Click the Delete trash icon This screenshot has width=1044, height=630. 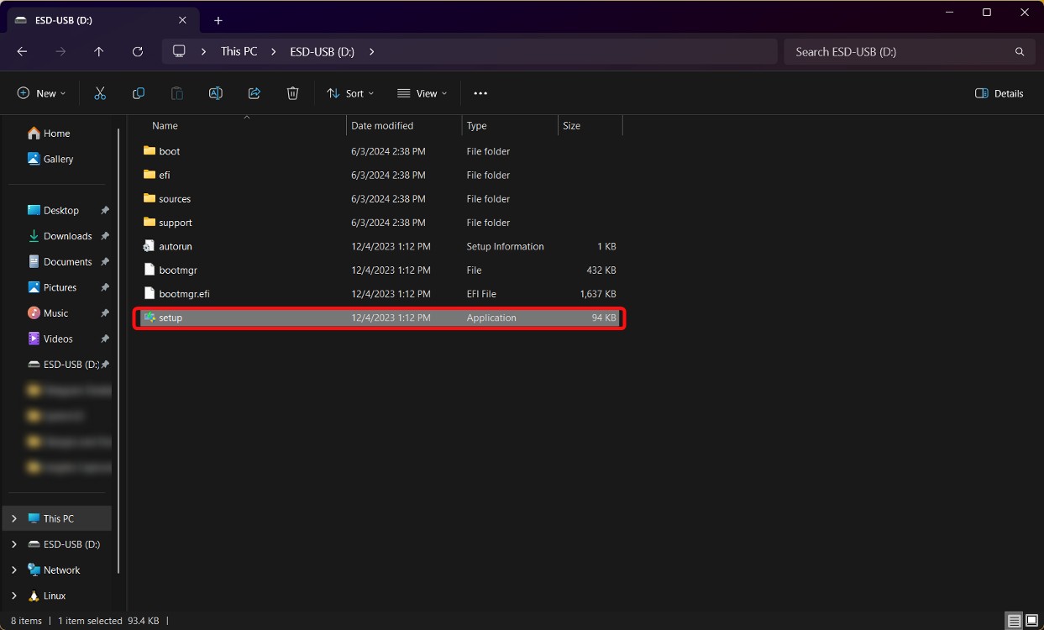(x=292, y=93)
